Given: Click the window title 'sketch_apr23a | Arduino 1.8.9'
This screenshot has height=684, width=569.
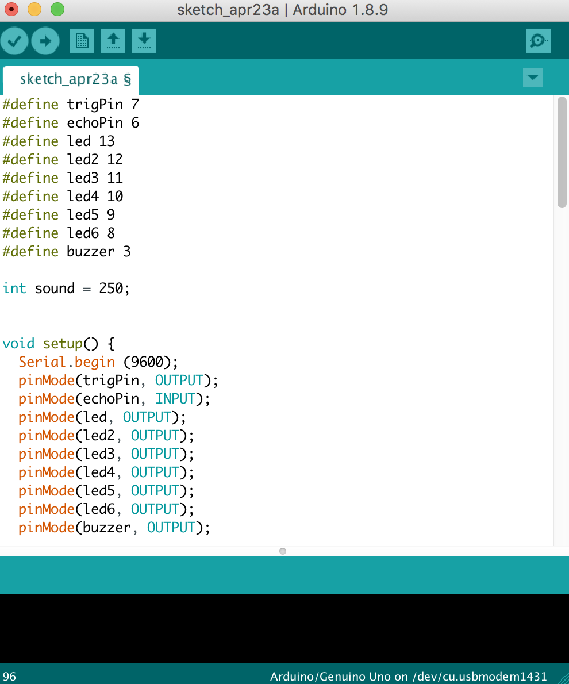Looking at the screenshot, I should (x=282, y=10).
